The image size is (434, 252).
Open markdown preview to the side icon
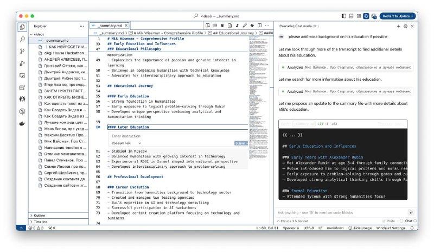[208, 26]
